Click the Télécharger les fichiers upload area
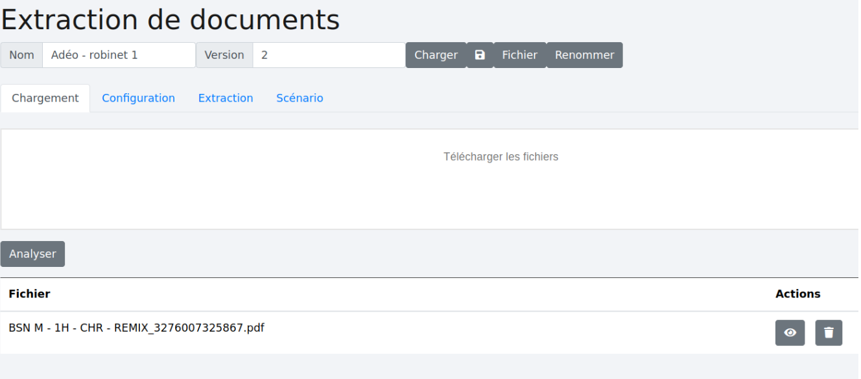 (x=500, y=178)
